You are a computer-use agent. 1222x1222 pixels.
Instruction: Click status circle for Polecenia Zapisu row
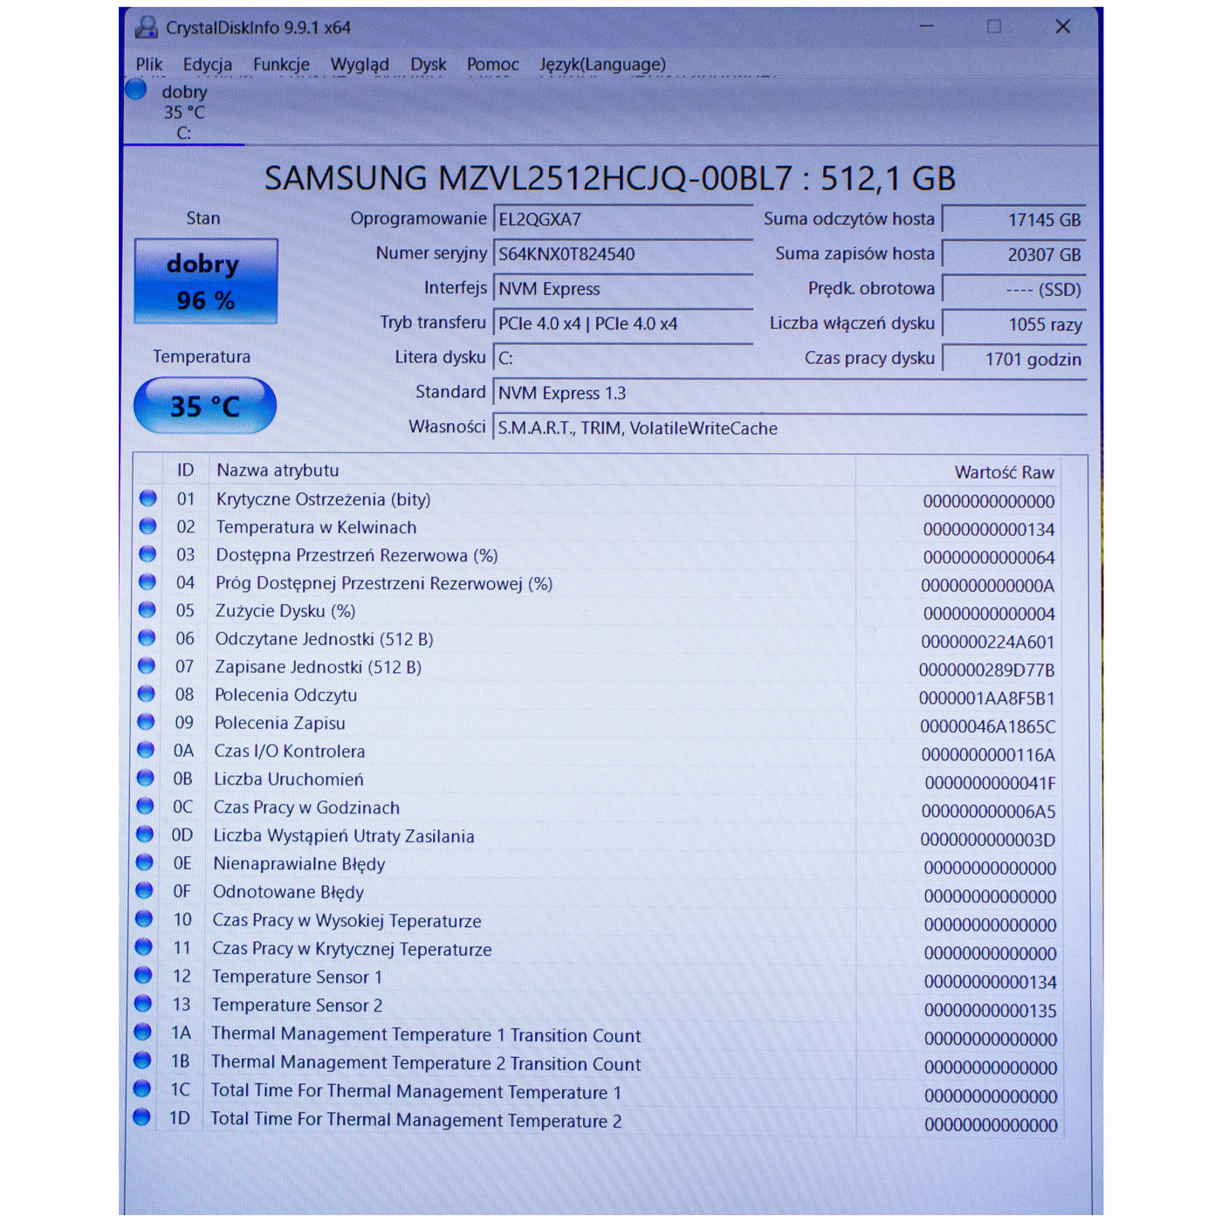click(x=146, y=722)
